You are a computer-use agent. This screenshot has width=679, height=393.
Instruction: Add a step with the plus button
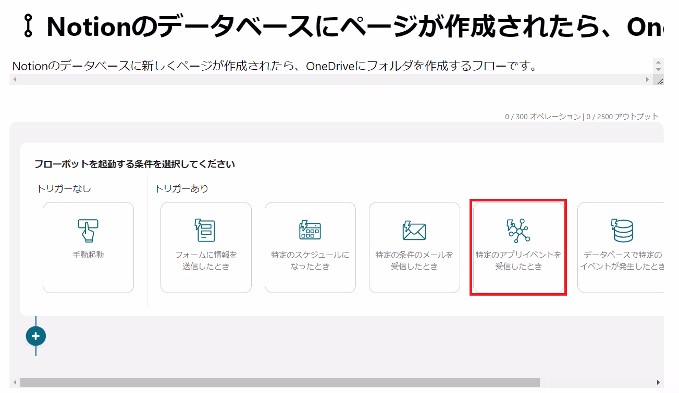36,336
